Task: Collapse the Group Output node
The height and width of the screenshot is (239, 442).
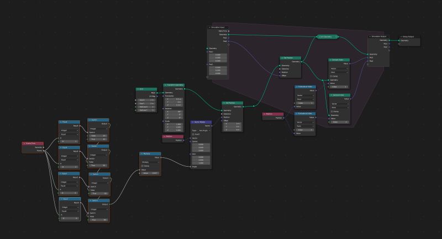Action: (401, 36)
